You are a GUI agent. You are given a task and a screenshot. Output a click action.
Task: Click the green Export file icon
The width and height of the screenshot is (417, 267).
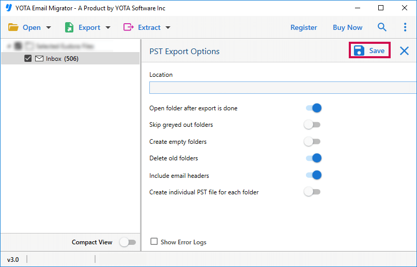coord(69,27)
